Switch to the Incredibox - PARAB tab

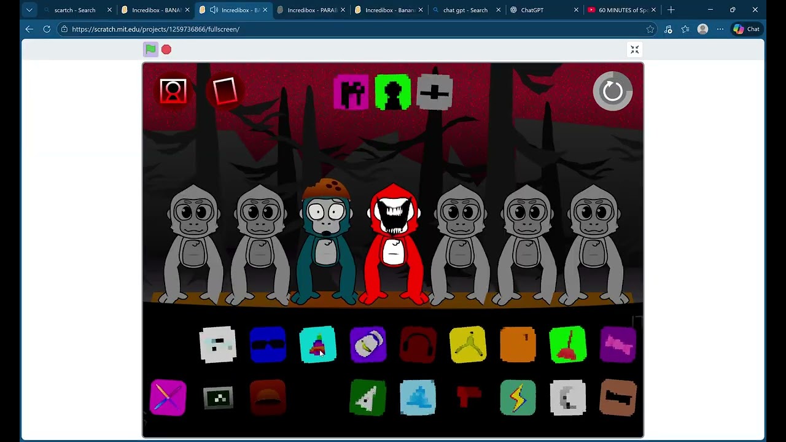311,10
